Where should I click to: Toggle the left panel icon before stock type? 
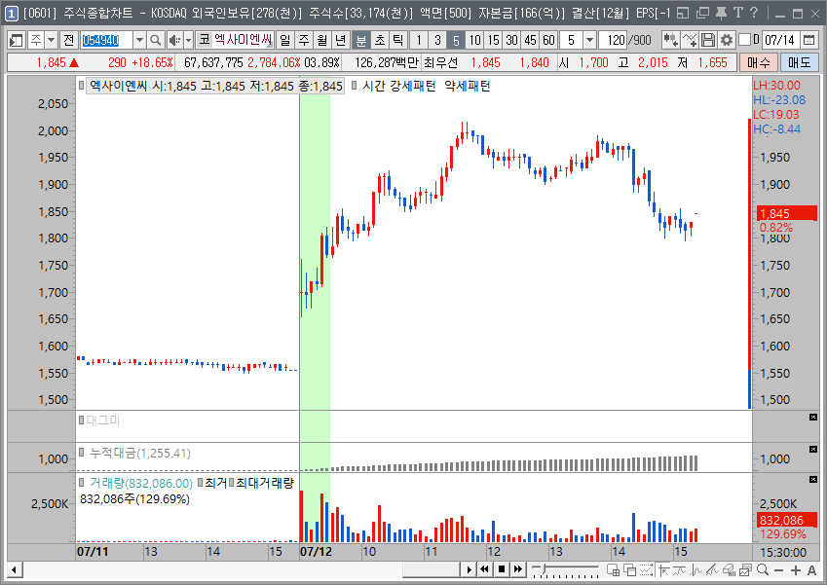pos(16,40)
